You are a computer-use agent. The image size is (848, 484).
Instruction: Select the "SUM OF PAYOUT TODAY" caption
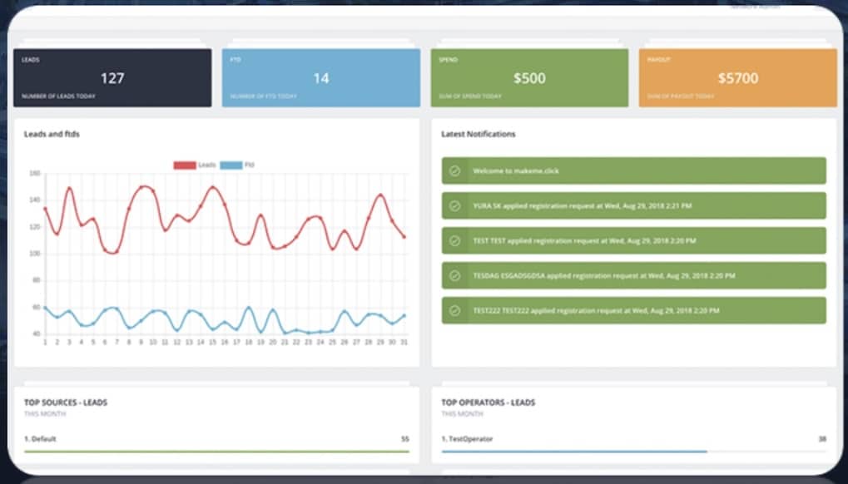click(681, 96)
